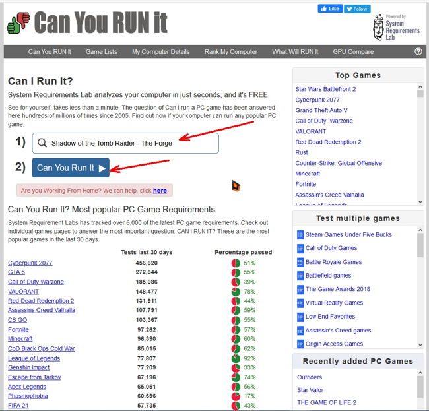Open Outriders in Recently added PC Games
The height and width of the screenshot is (411, 429).
(310, 377)
